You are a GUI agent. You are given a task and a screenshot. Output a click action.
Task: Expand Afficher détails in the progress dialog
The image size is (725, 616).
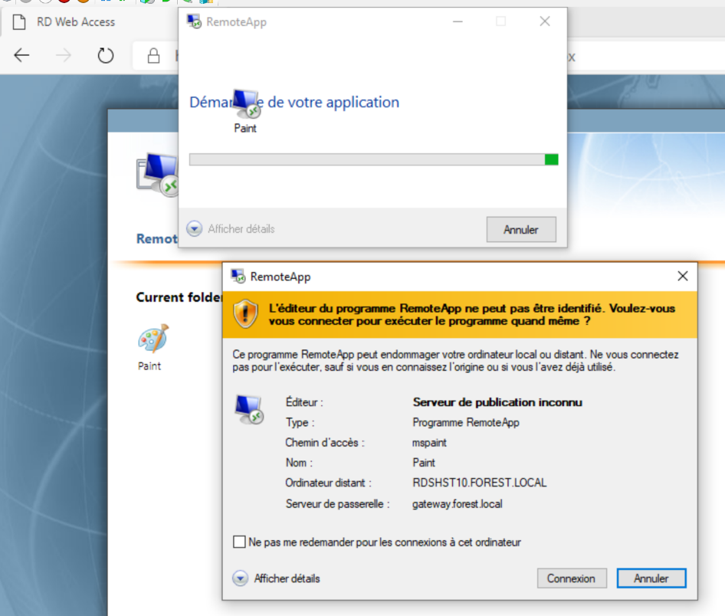pos(231,229)
